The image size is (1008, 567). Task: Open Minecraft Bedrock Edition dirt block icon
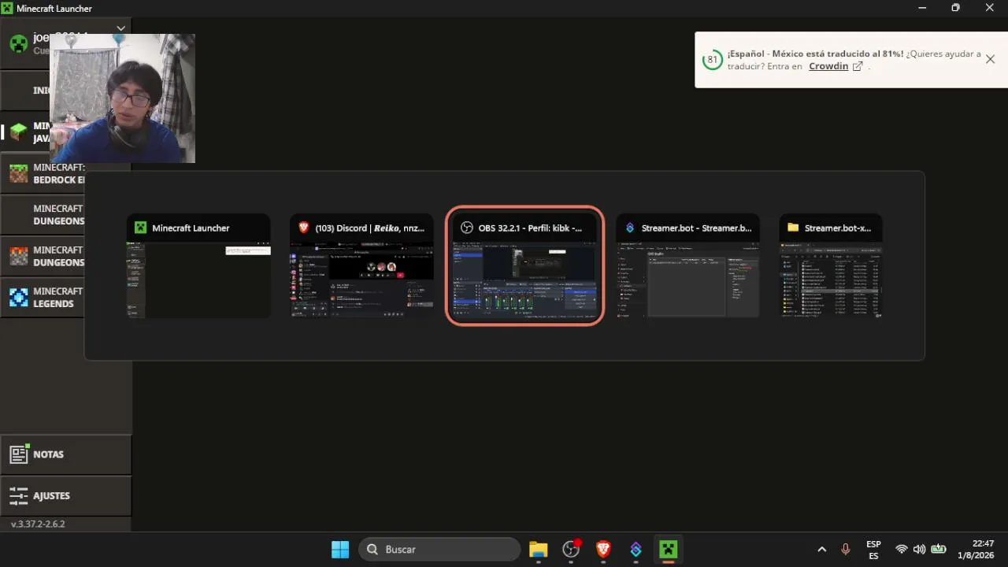click(18, 173)
